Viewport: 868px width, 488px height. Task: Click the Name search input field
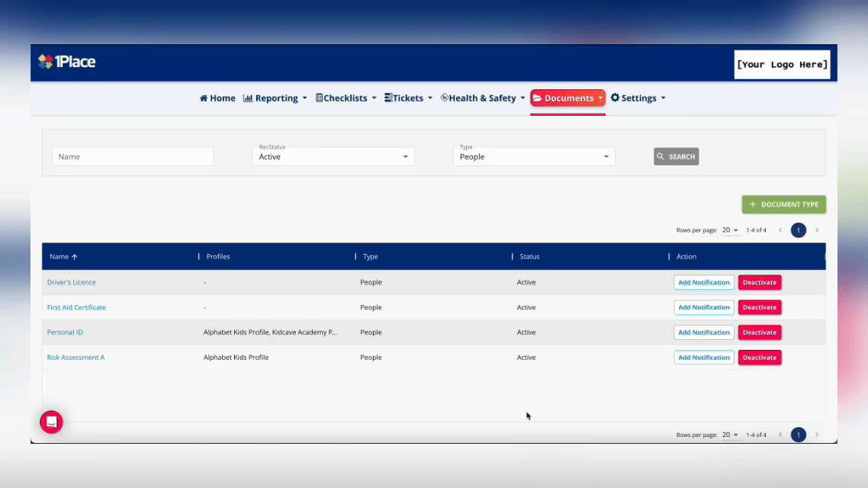(x=133, y=157)
